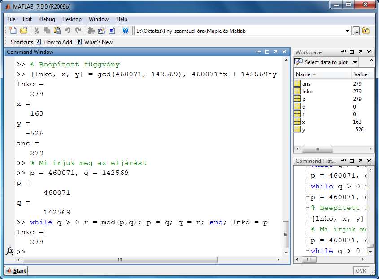Image resolution: width=379 pixels, height=279 pixels.
Task: Open the Debug menu
Action: tap(47, 19)
